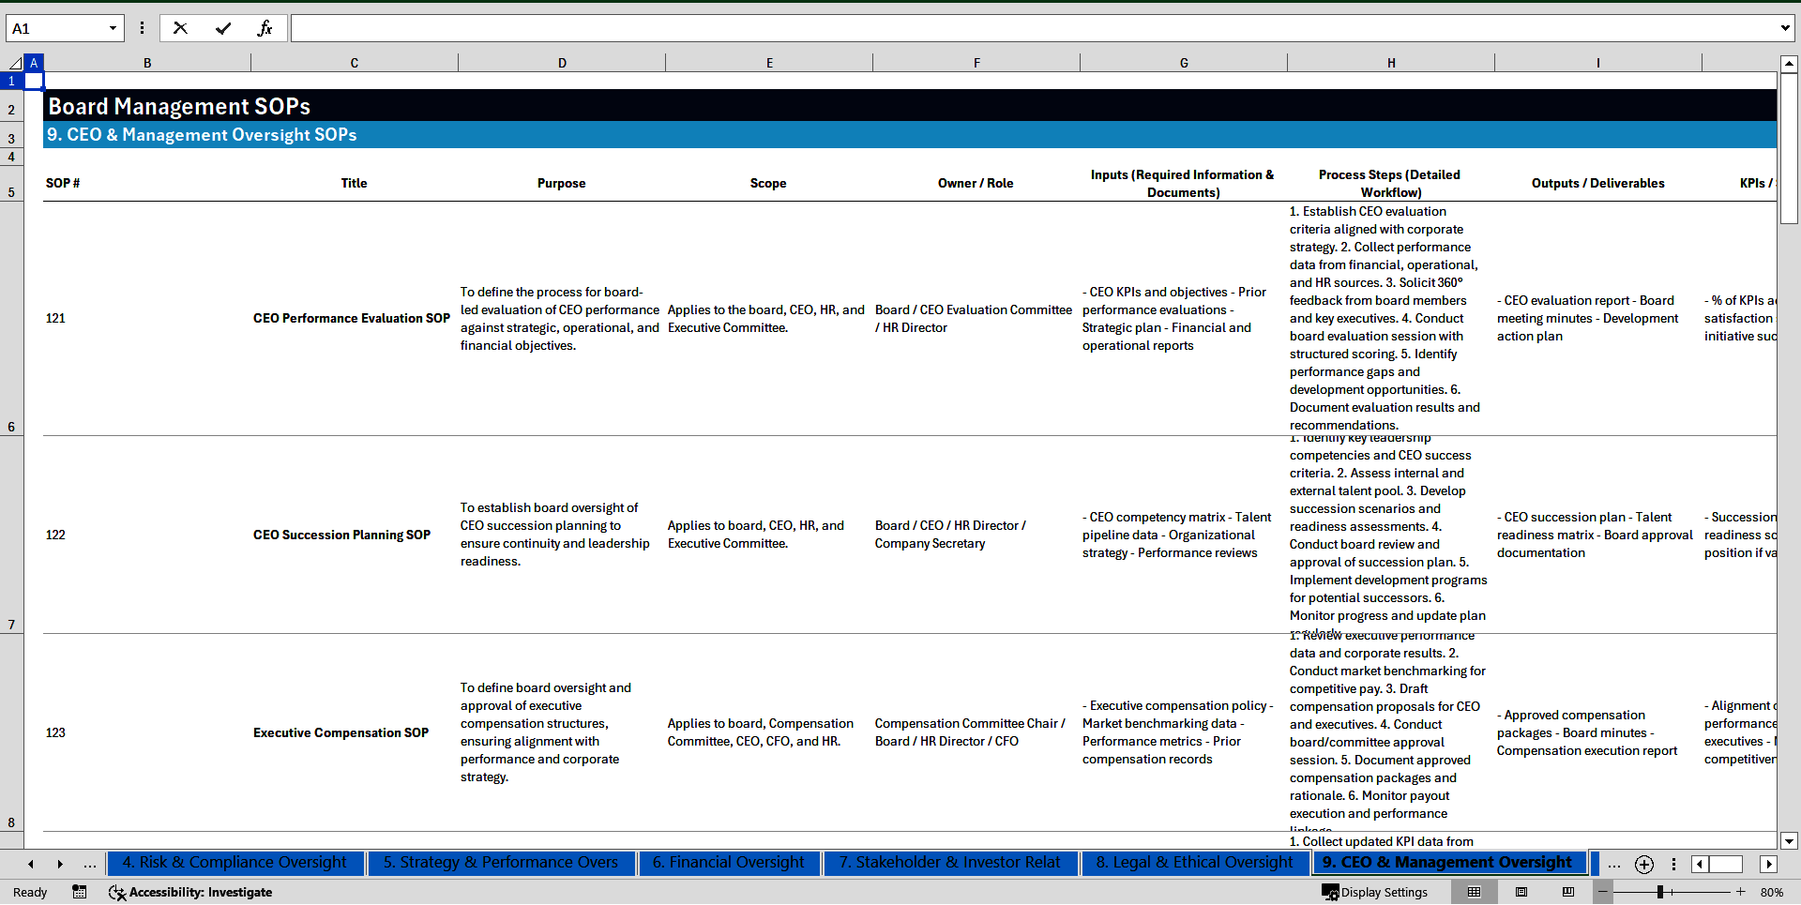Click the zoom level 80% button
Viewport: 1801px width, 905px height.
click(x=1771, y=892)
